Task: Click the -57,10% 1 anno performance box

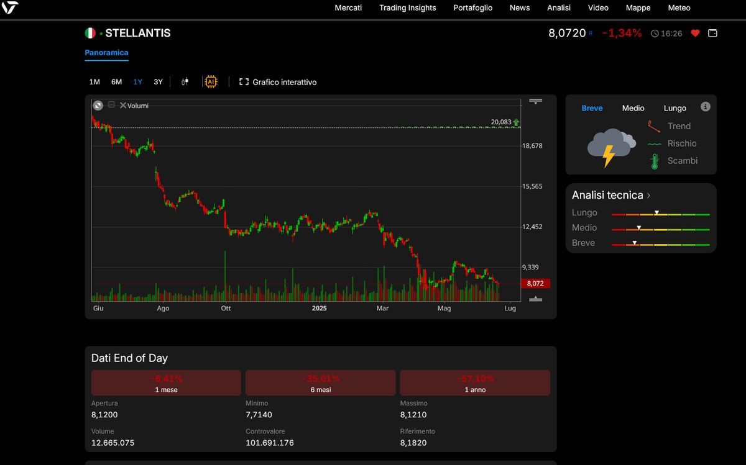Action: point(475,383)
